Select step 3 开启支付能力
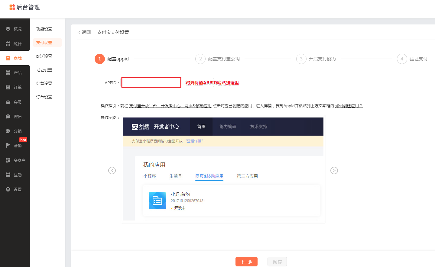Image resolution: width=435 pixels, height=267 pixels. (x=316, y=59)
